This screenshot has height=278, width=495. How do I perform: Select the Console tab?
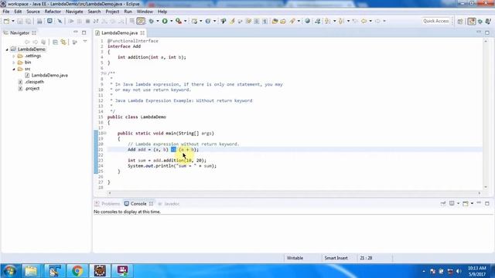pyautogui.click(x=138, y=204)
